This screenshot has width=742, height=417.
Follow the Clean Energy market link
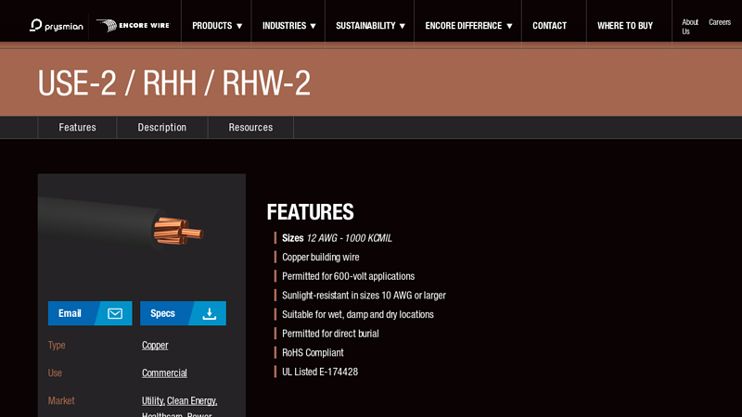(x=192, y=401)
